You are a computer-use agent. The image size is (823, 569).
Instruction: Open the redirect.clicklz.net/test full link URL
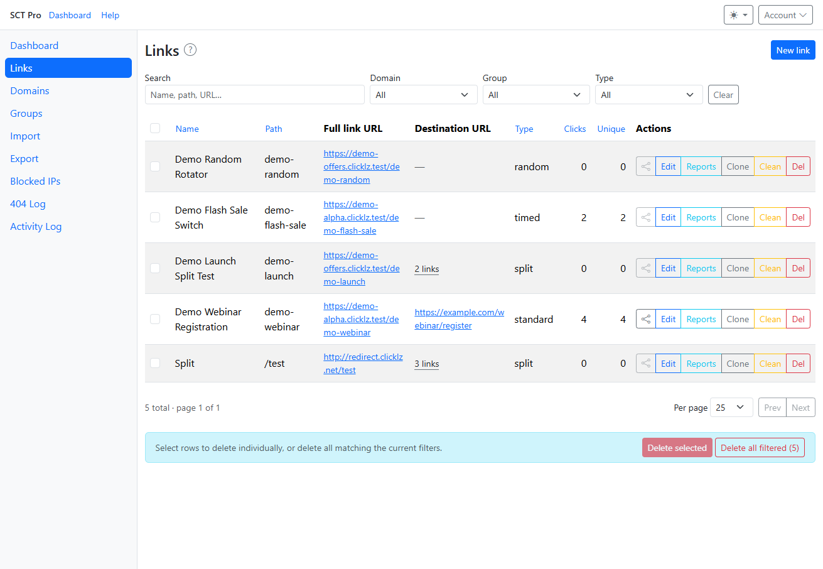pos(363,364)
